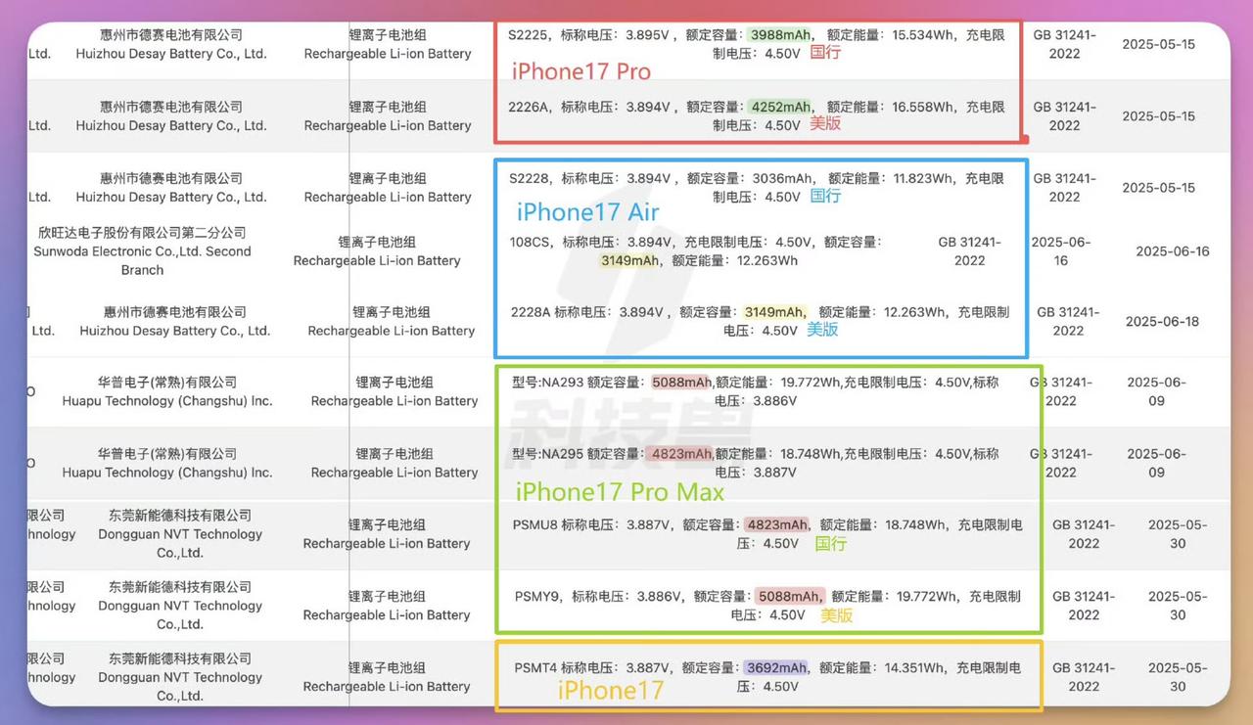Select the 3988mAh rated capacity value
The width and height of the screenshot is (1253, 725).
[778, 35]
